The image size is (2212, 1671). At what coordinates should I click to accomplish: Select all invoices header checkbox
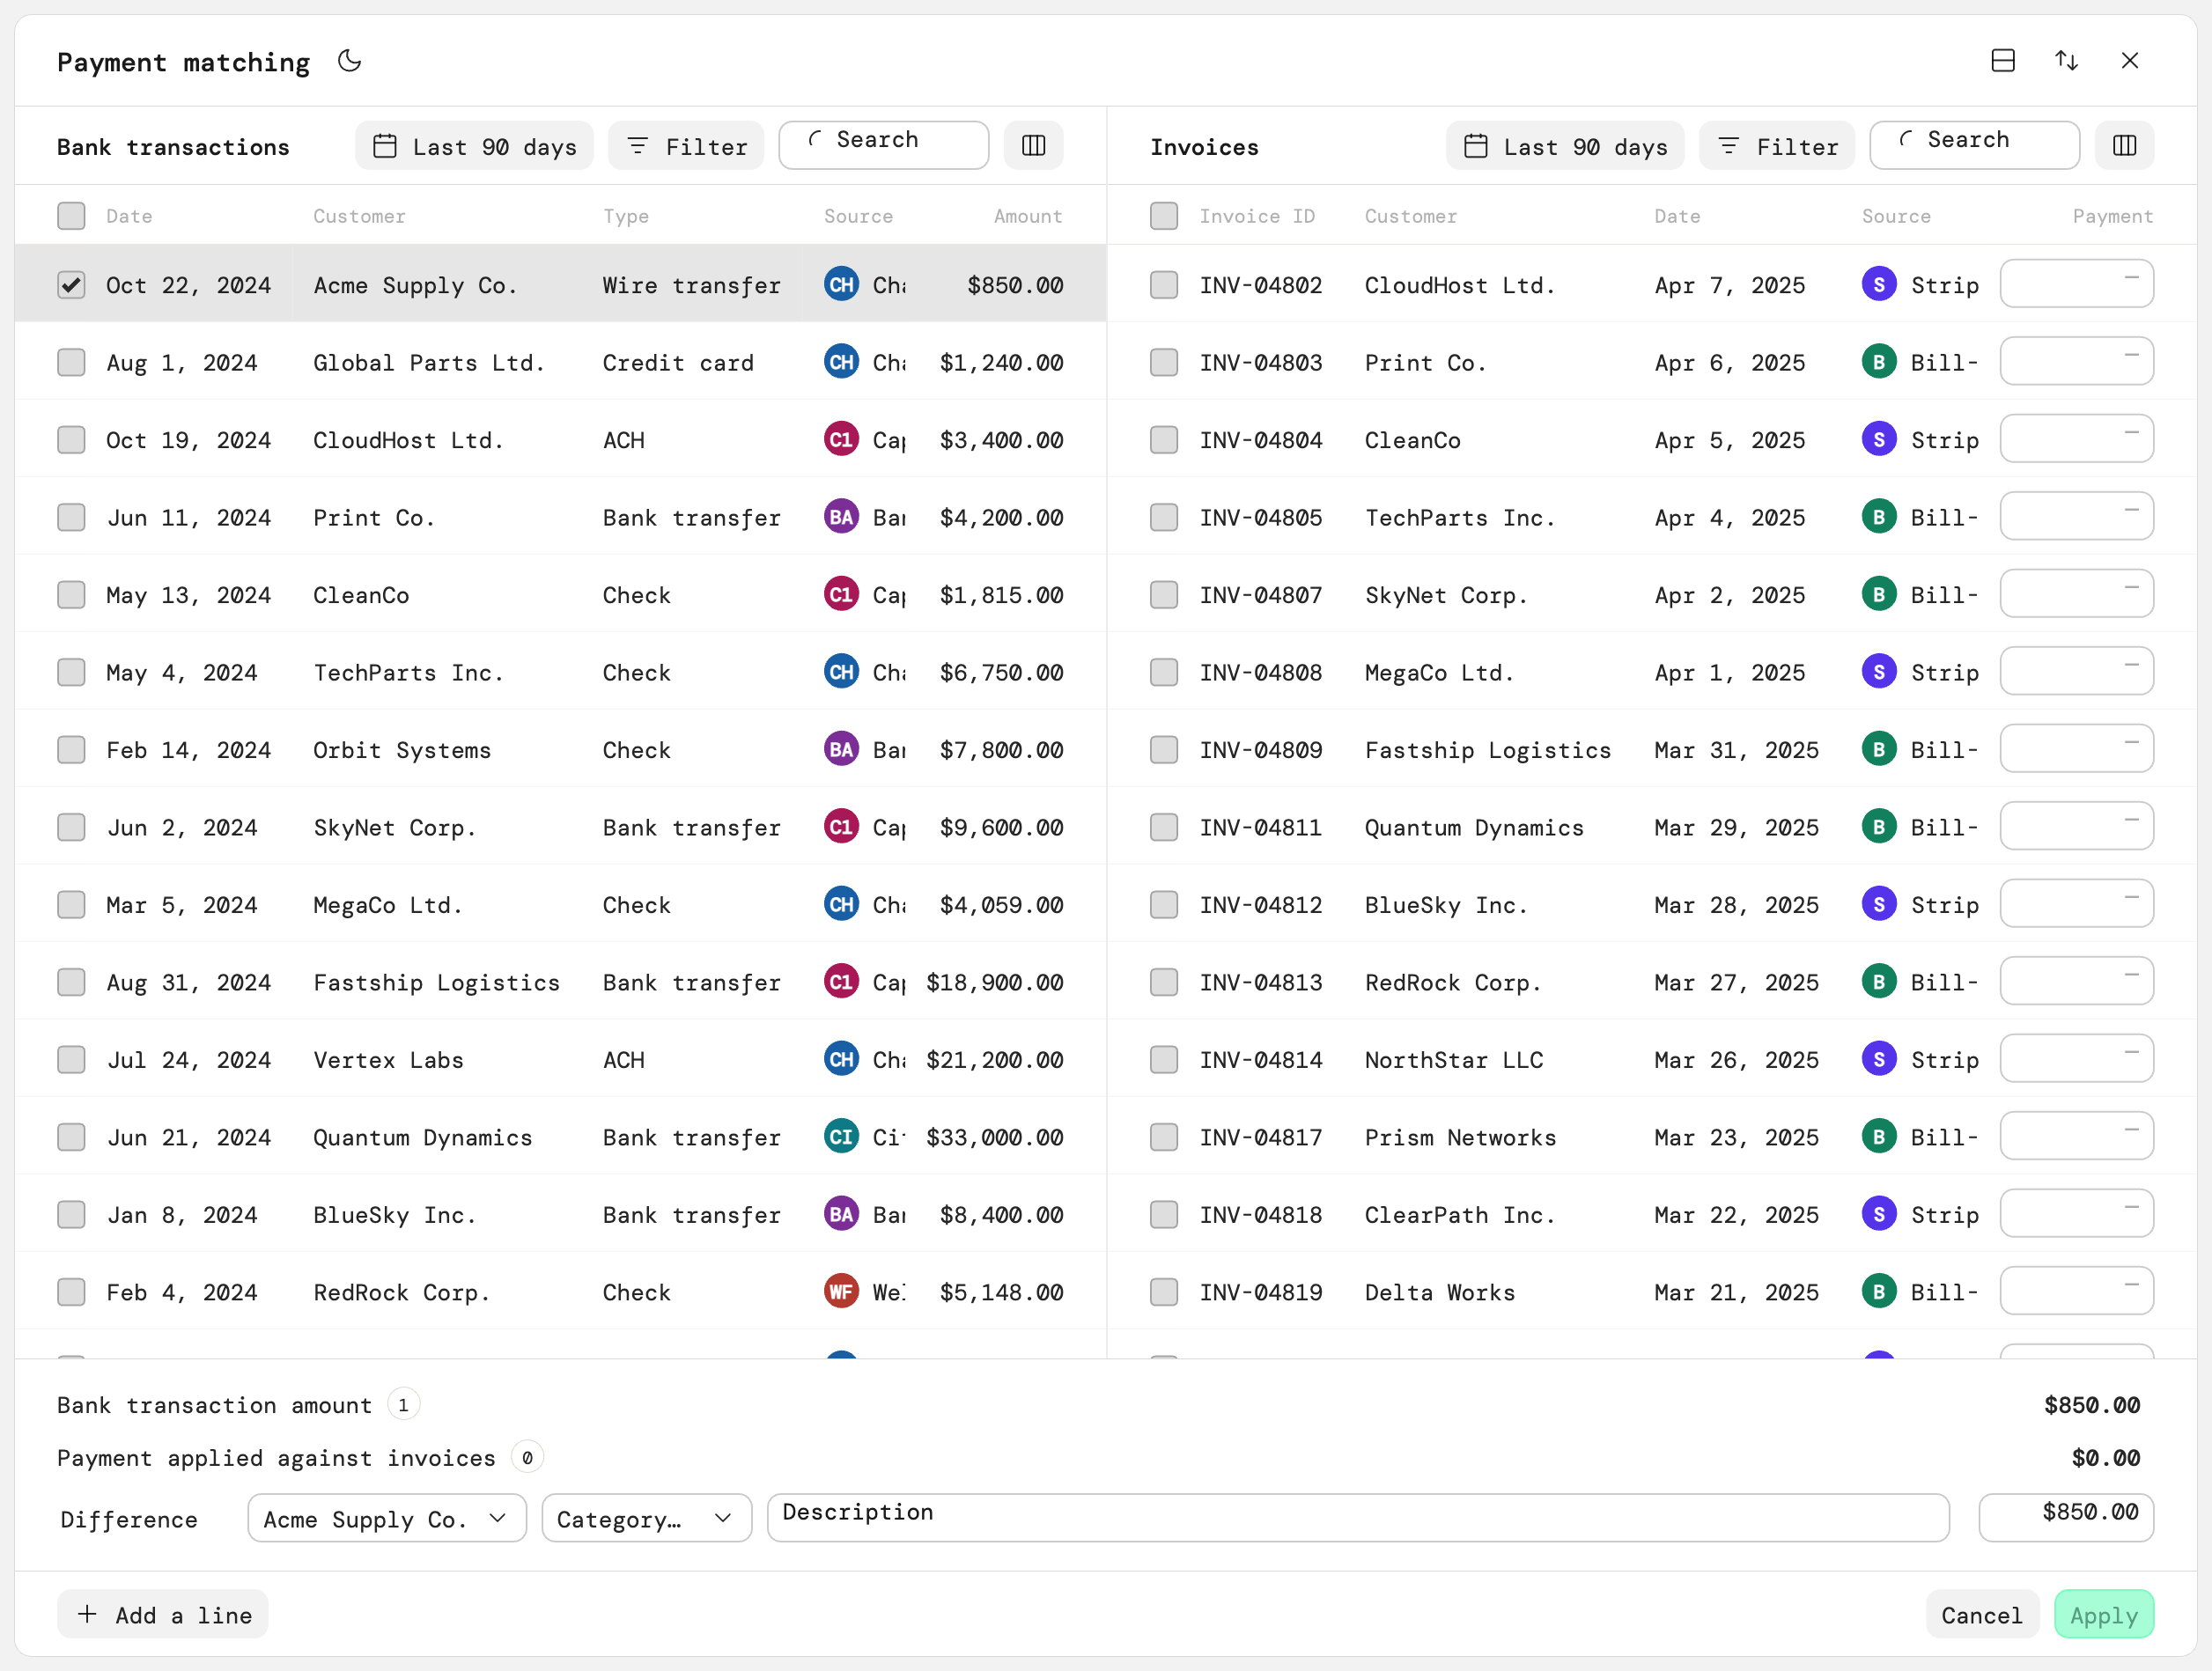click(1164, 216)
